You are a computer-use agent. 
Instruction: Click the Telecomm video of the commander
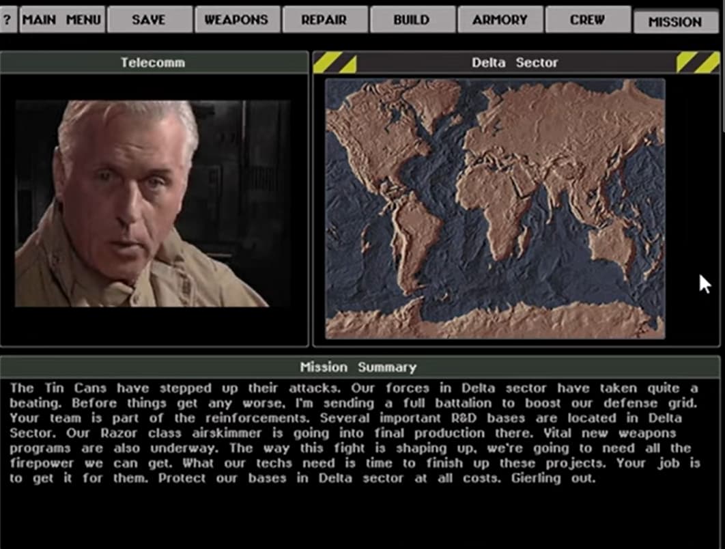point(153,203)
